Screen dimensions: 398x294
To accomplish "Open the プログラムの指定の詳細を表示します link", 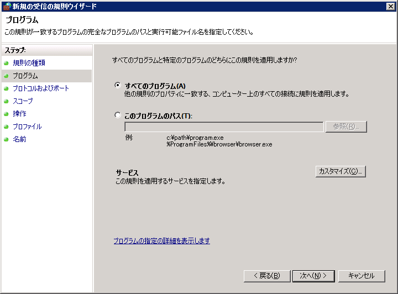I will [161, 241].
